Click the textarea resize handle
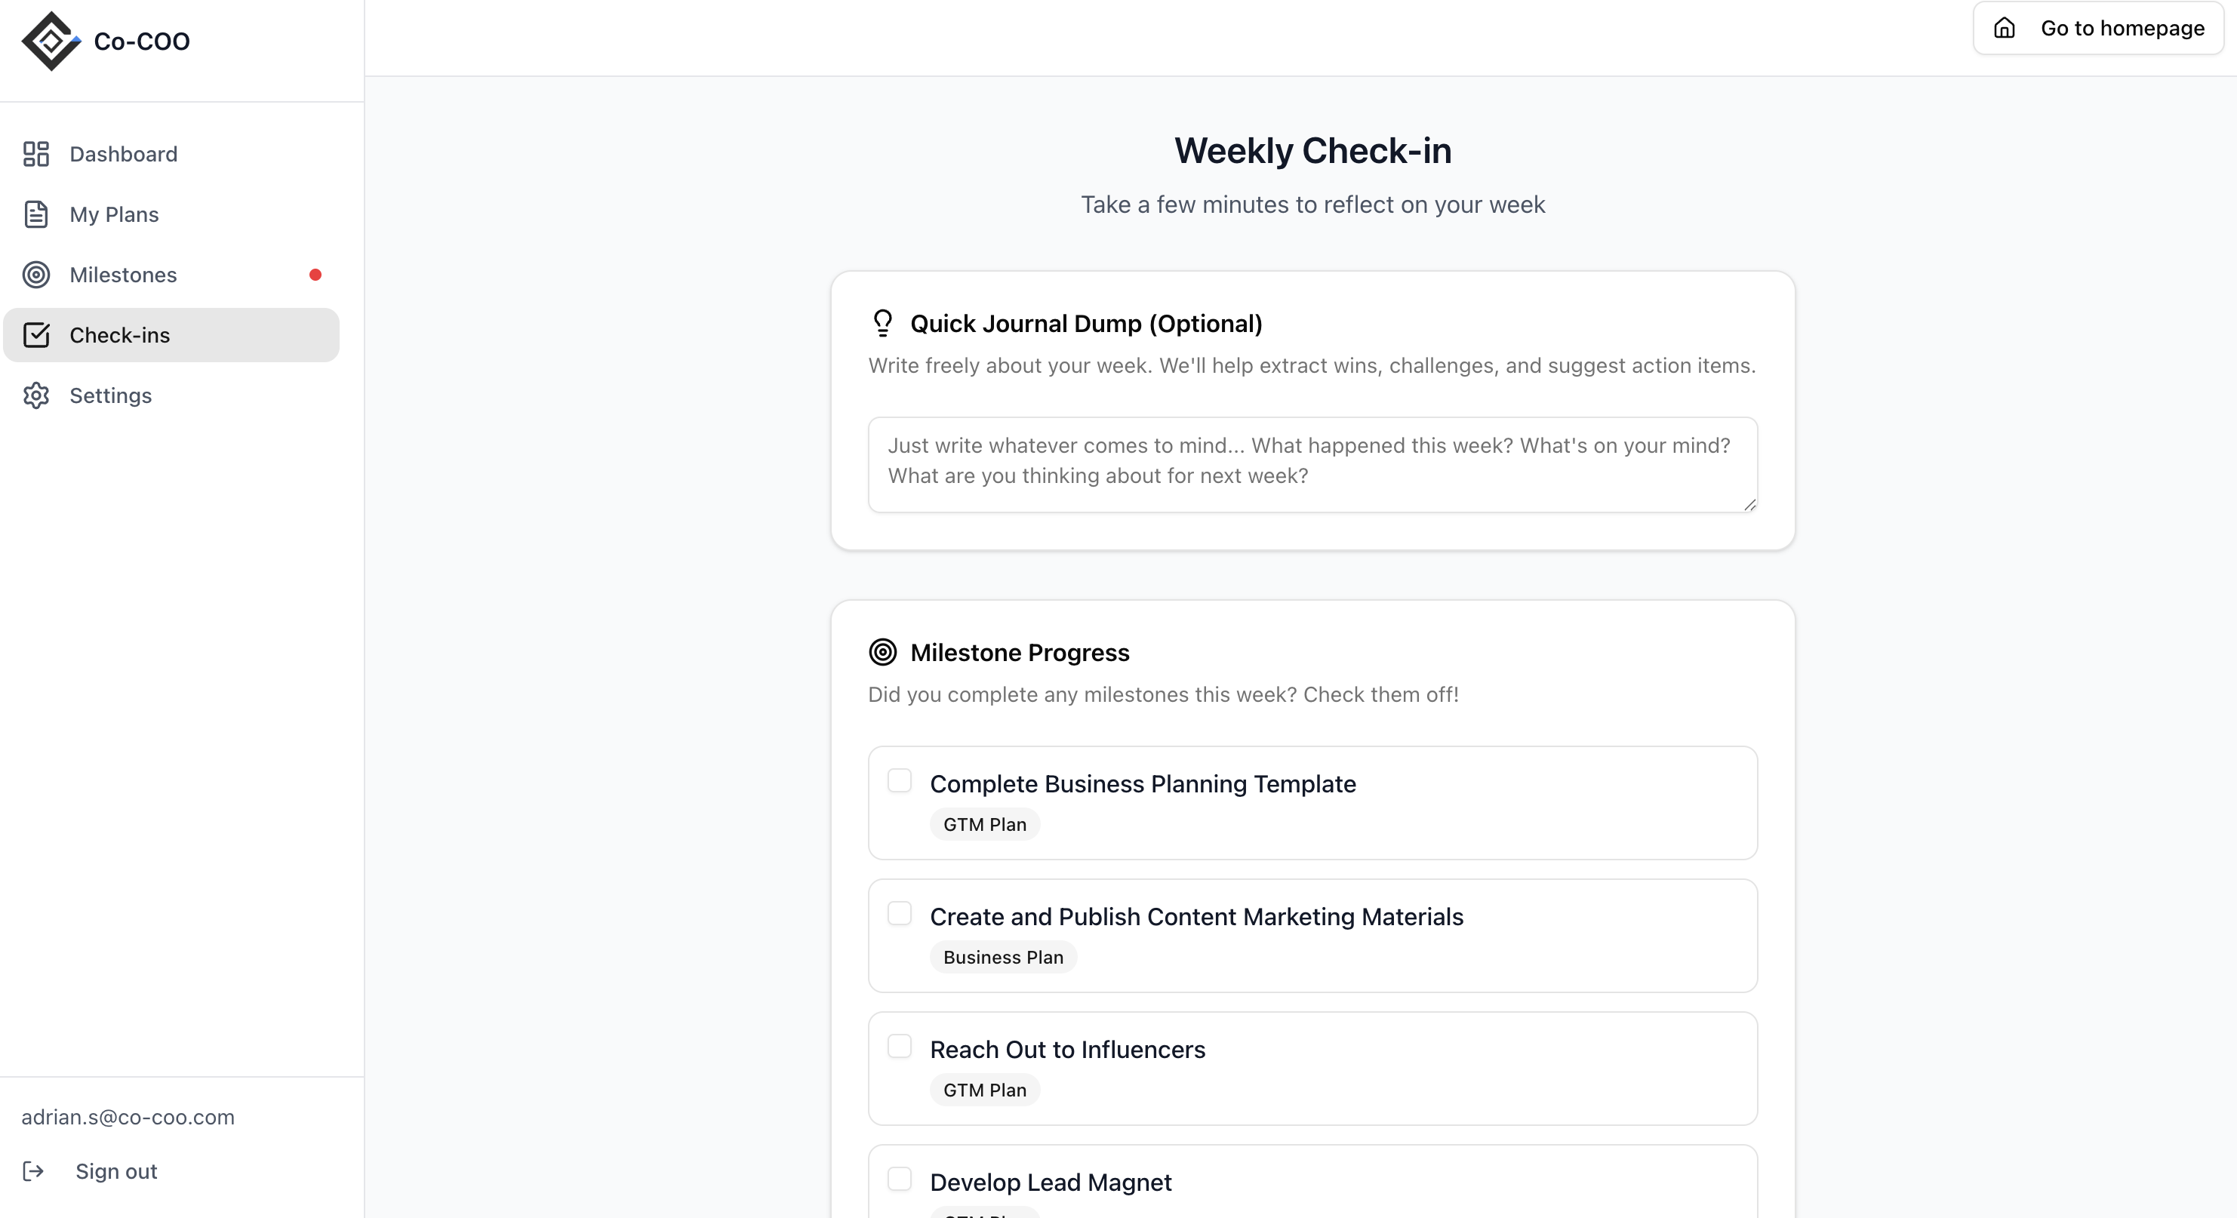2237x1218 pixels. (x=1750, y=506)
